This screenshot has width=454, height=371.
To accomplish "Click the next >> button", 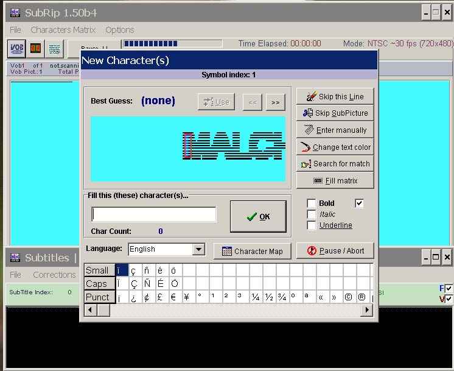I will click(x=275, y=102).
